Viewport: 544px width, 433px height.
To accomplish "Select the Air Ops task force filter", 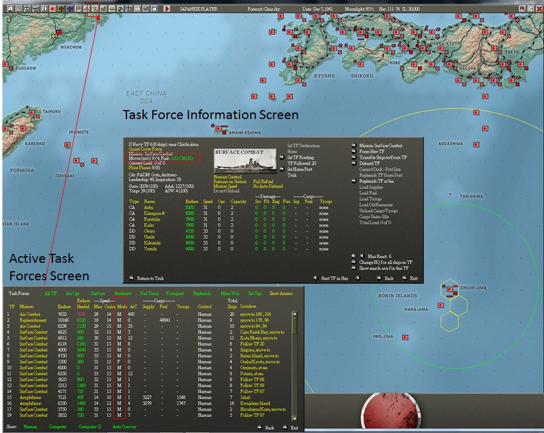I will click(x=72, y=293).
